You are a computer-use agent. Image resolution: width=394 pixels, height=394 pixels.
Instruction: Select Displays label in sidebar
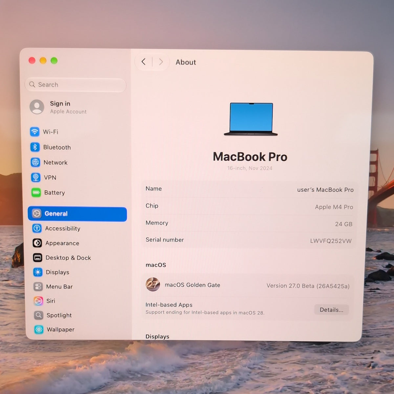coord(57,272)
